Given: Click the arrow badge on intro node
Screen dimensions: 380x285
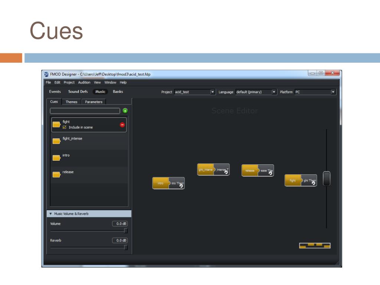Looking at the screenshot, I should 181,186.
